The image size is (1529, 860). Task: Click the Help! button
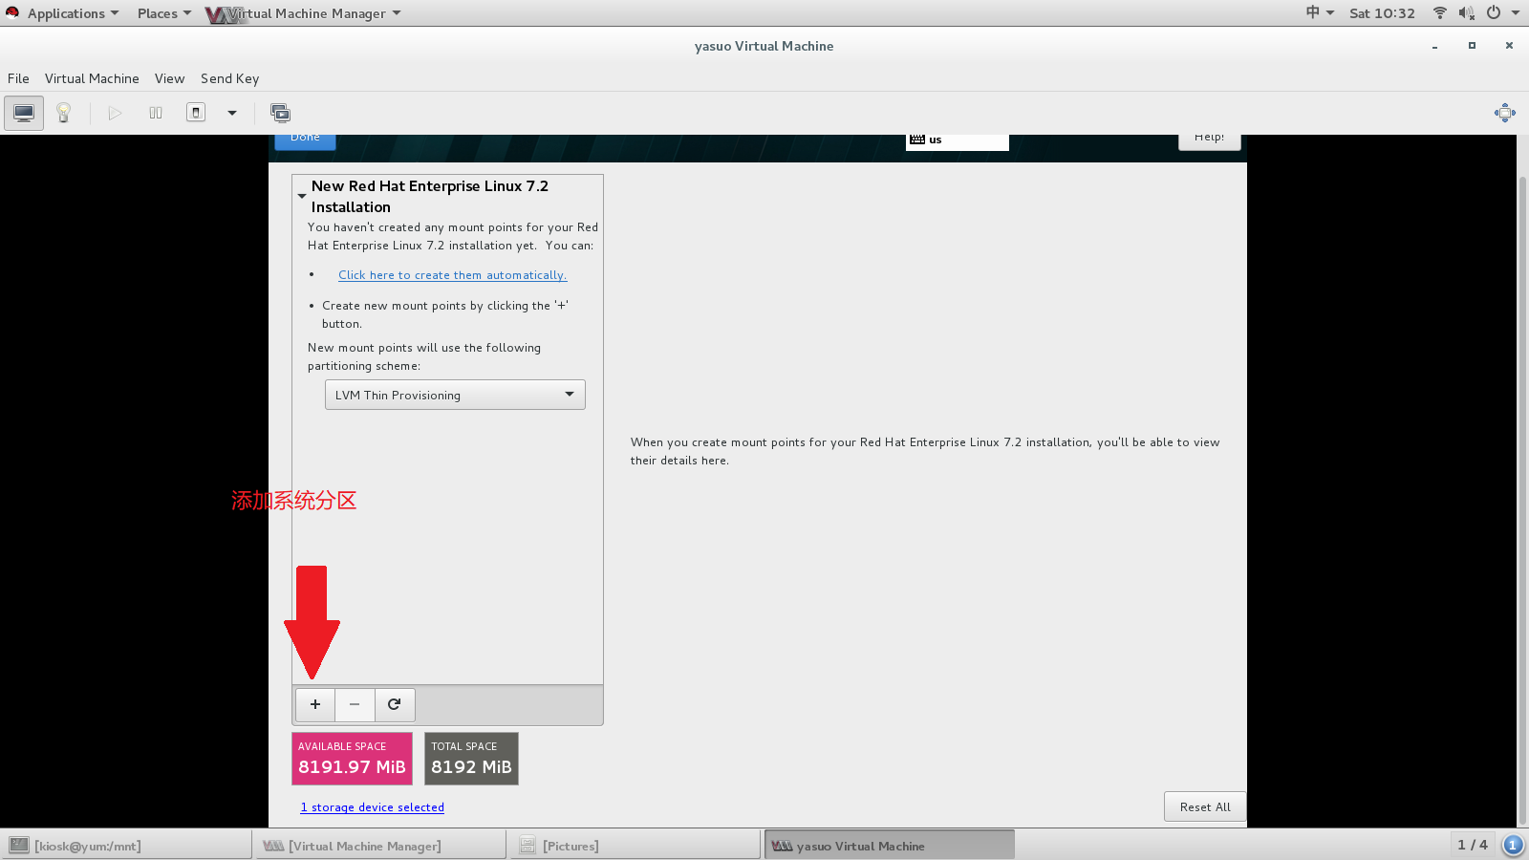click(x=1209, y=140)
